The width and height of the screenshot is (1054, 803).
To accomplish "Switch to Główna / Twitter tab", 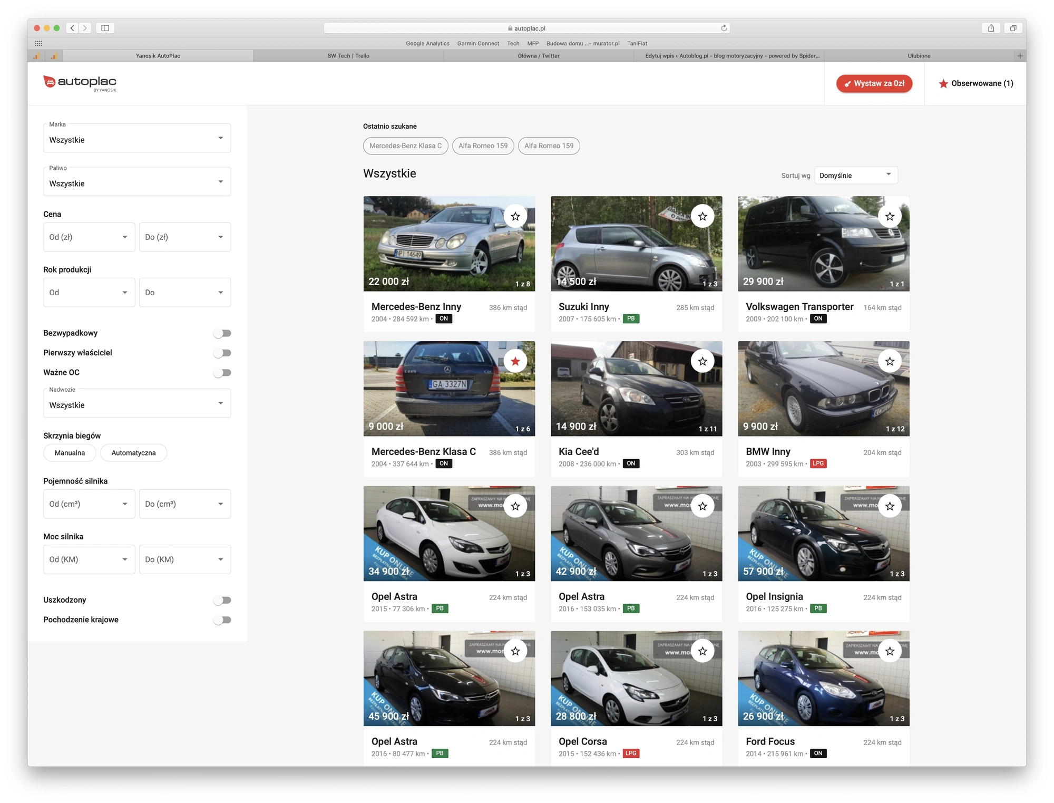I will pyautogui.click(x=539, y=56).
